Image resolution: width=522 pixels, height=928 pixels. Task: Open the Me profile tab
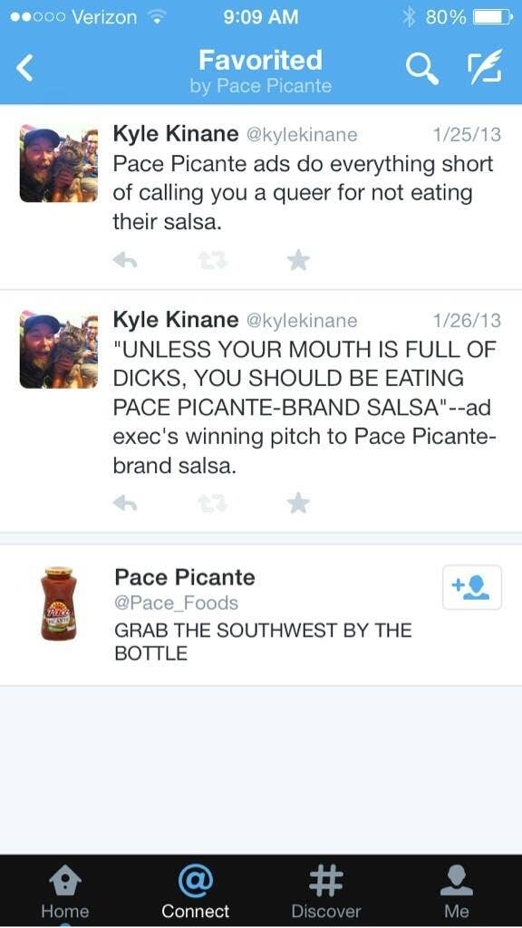tap(457, 892)
